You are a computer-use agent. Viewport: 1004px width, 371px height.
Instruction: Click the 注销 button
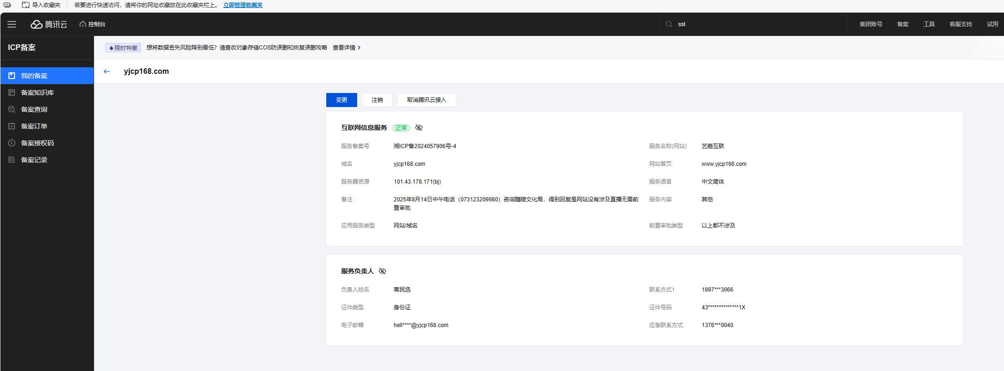point(377,100)
